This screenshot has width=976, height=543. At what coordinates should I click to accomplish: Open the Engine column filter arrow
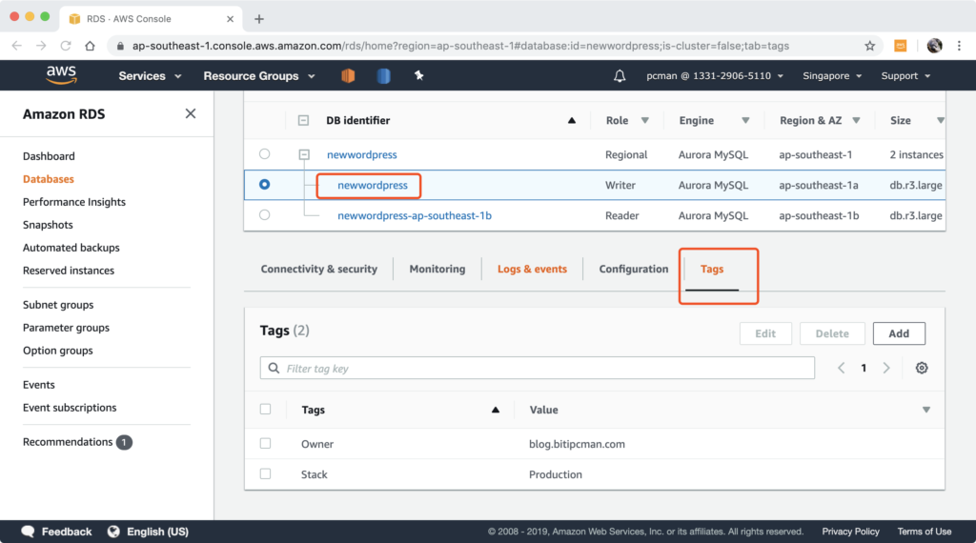745,121
